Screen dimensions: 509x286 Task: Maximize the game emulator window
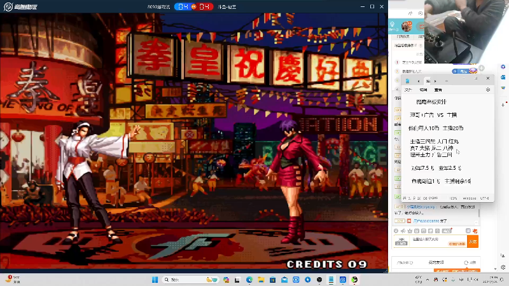[x=372, y=6]
